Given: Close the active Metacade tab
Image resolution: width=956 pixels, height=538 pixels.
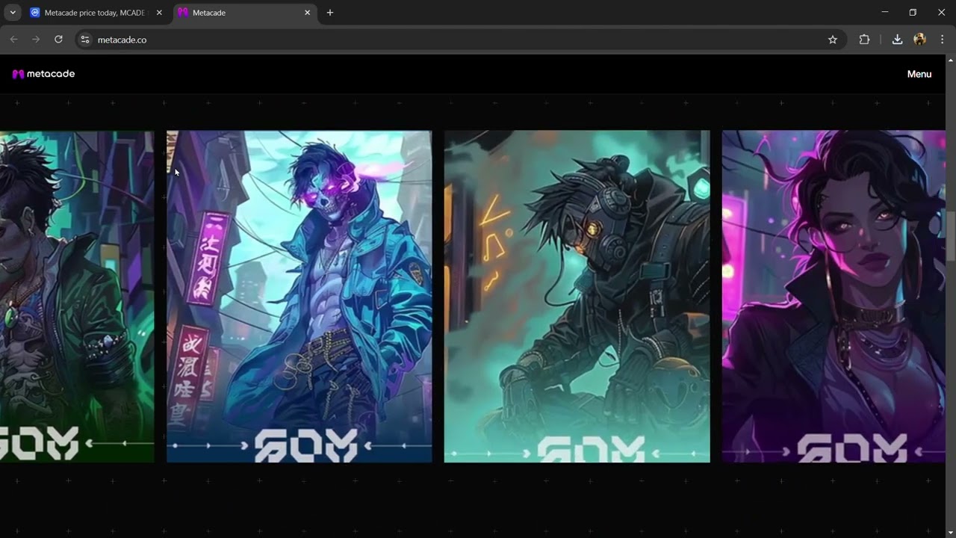Looking at the screenshot, I should [307, 13].
